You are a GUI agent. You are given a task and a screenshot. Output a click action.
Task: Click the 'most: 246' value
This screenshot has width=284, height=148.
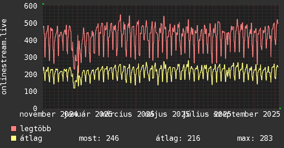tap(99, 138)
